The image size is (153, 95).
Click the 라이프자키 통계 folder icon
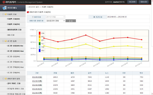(x=6, y=79)
